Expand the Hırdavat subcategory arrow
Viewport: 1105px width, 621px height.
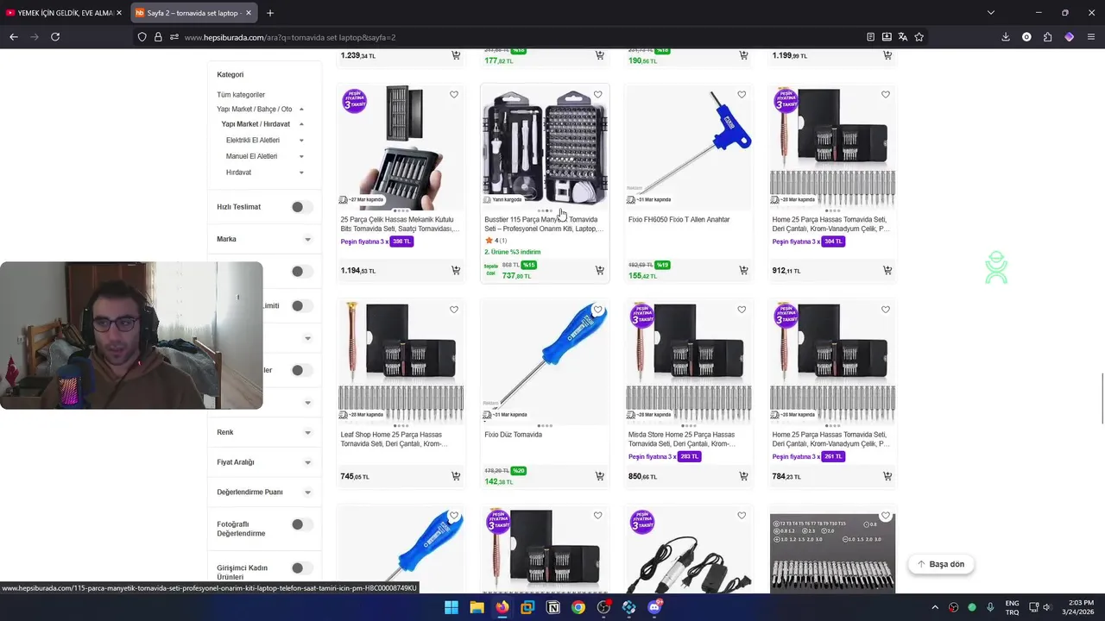301,172
